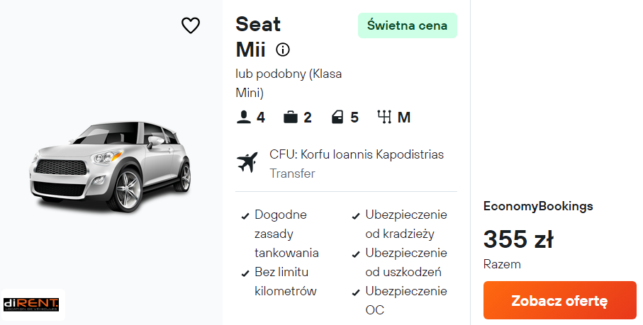Image resolution: width=643 pixels, height=325 pixels.
Task: Click the Seat Mii car title
Action: (x=258, y=37)
